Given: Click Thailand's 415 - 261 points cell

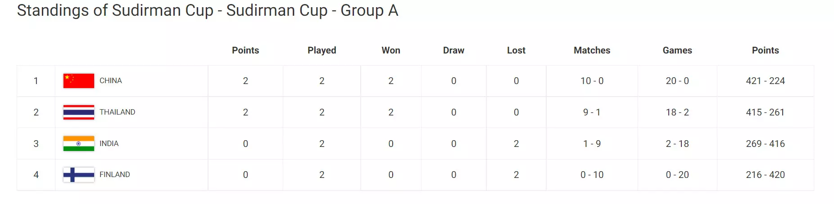Looking at the screenshot, I should pos(765,112).
